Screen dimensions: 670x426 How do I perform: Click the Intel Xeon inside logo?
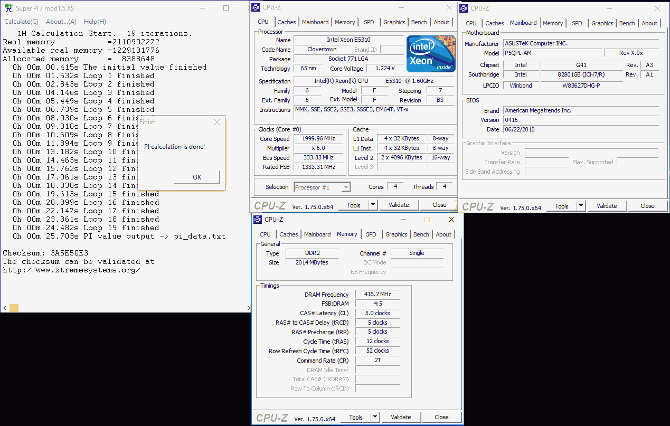coord(431,54)
